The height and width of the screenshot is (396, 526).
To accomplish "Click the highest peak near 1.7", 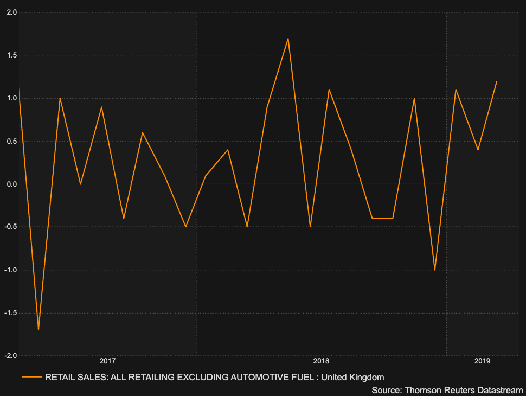I will pos(288,39).
